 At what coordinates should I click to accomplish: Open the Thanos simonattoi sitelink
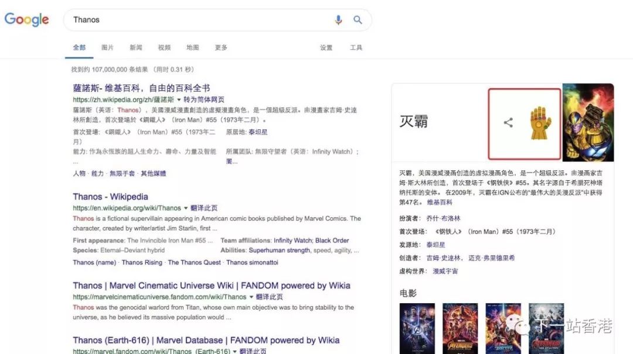[252, 263]
